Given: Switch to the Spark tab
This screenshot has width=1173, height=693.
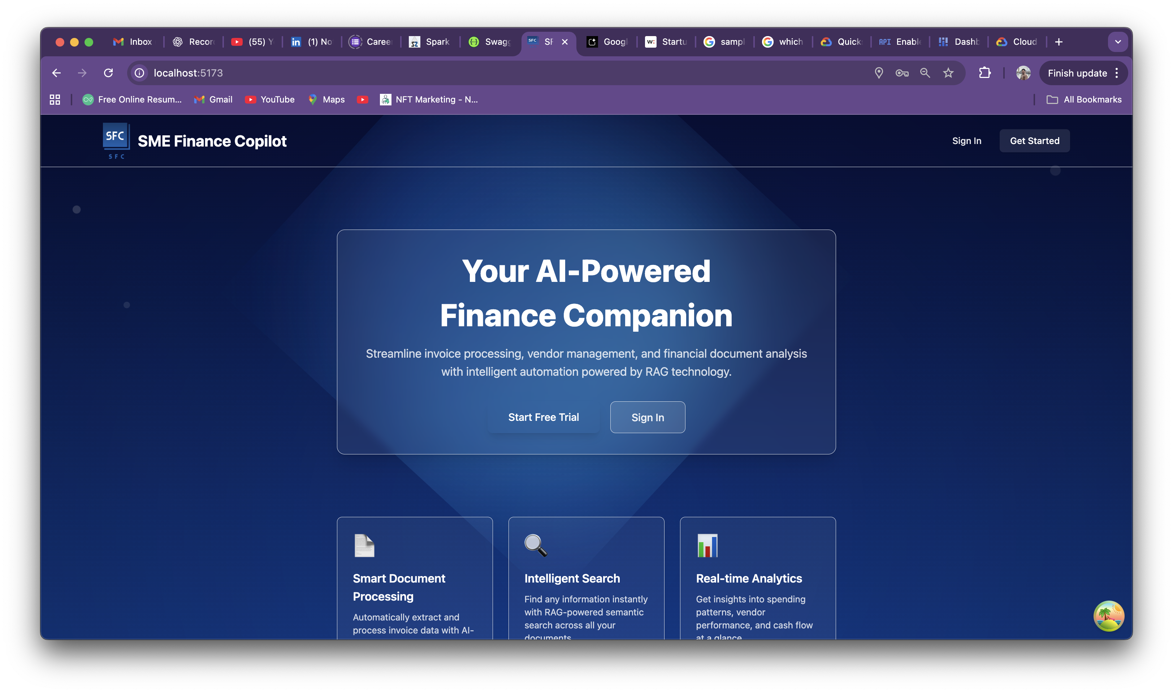Looking at the screenshot, I should (429, 42).
